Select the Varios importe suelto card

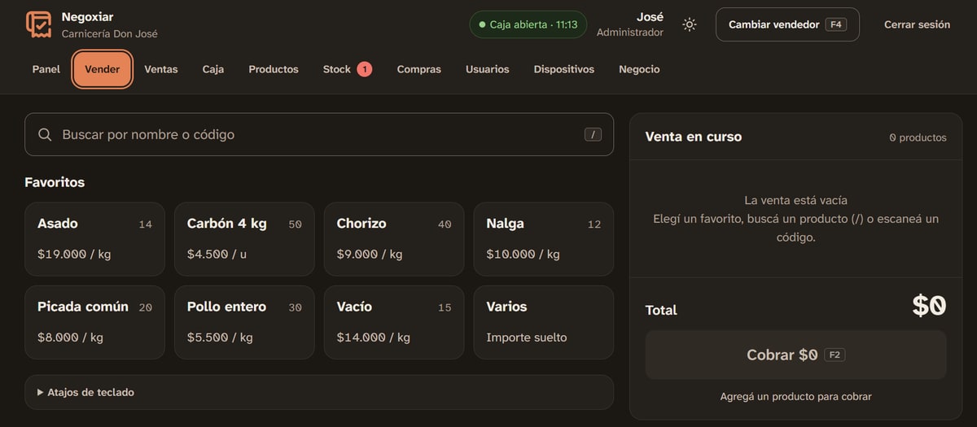pos(544,322)
